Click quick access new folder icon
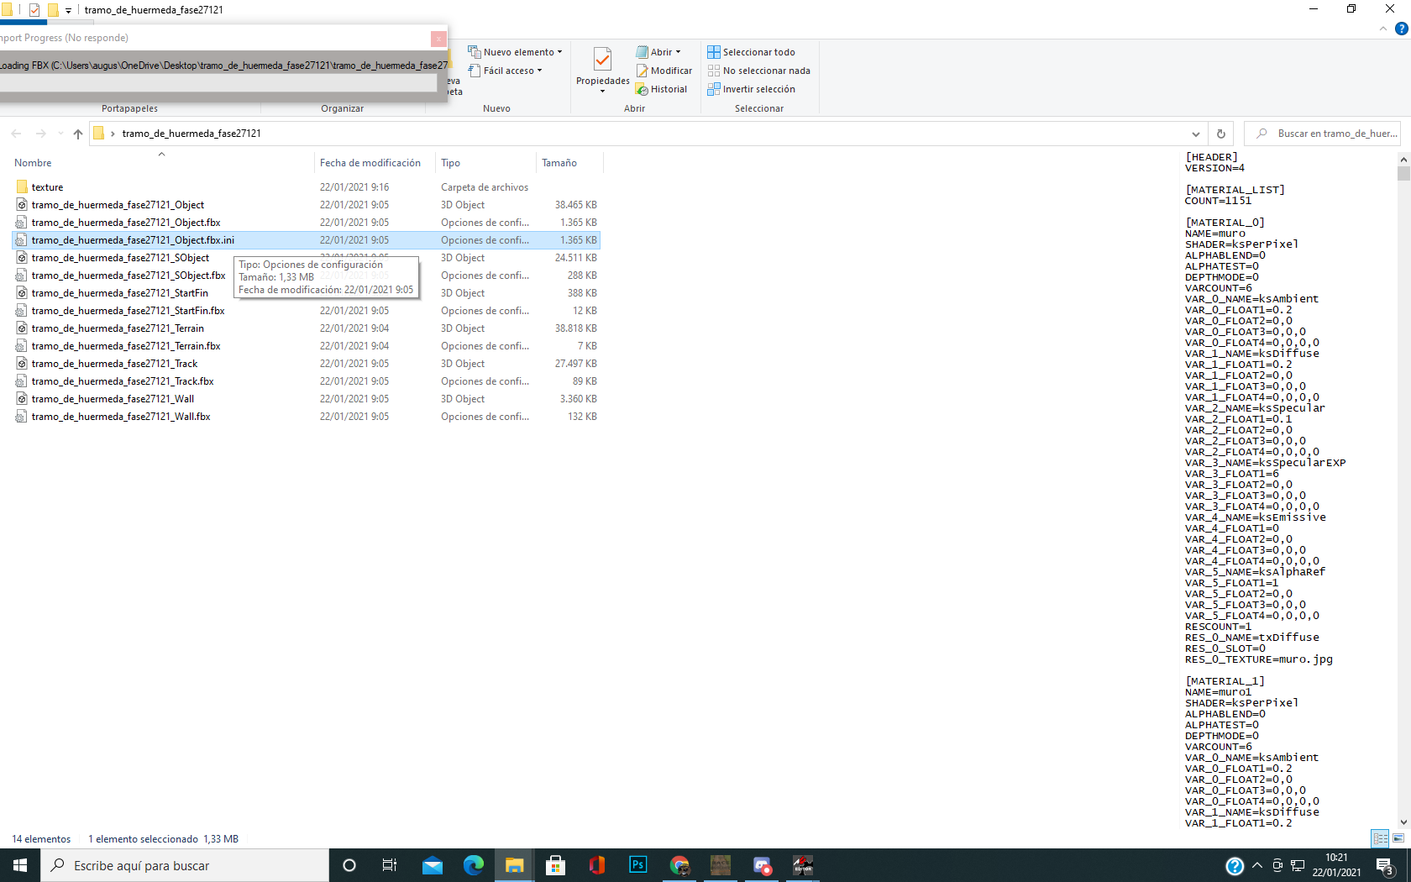This screenshot has width=1411, height=882. pos(53,10)
